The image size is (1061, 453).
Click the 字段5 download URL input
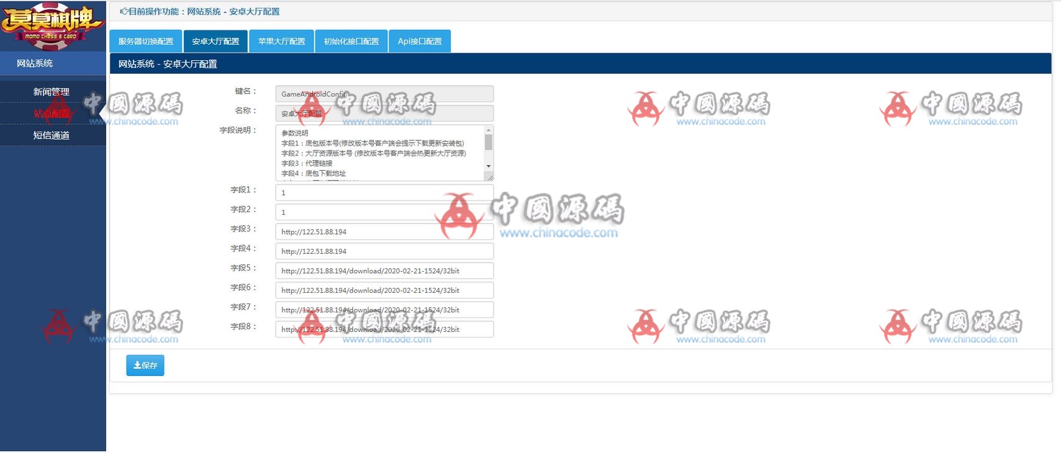pos(384,271)
